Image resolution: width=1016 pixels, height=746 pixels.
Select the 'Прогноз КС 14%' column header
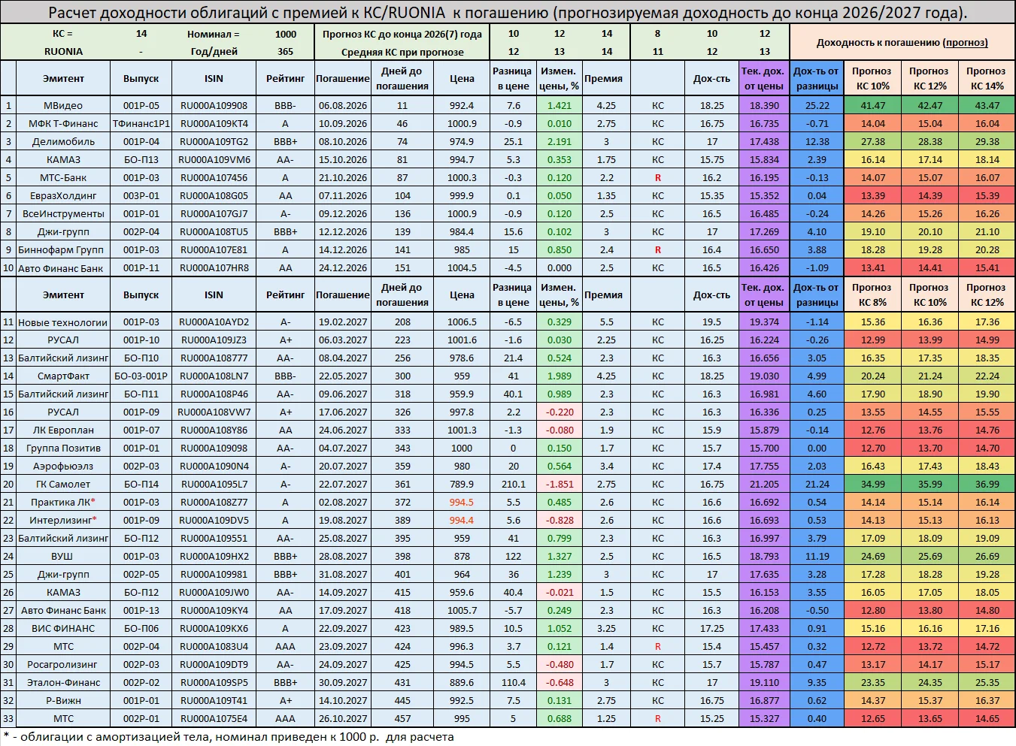click(x=986, y=79)
